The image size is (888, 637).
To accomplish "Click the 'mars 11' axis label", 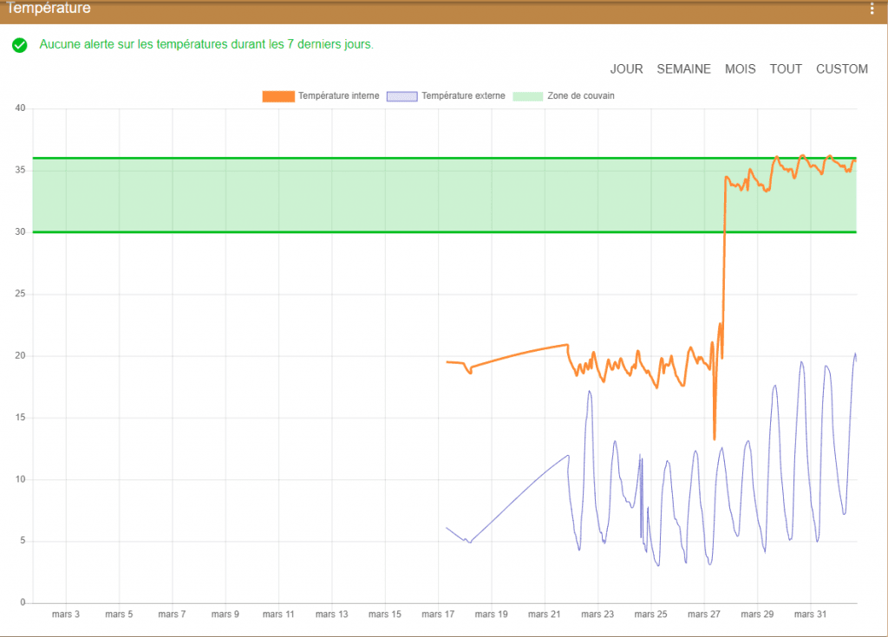I will (x=278, y=614).
